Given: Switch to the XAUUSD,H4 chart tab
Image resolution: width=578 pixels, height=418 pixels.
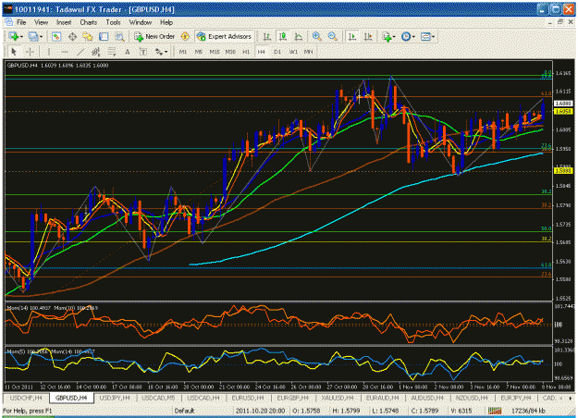Looking at the screenshot, I should tap(338, 398).
